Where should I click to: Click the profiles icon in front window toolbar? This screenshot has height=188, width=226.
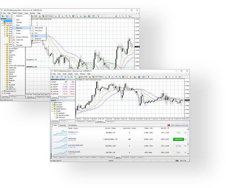[x=57, y=77]
